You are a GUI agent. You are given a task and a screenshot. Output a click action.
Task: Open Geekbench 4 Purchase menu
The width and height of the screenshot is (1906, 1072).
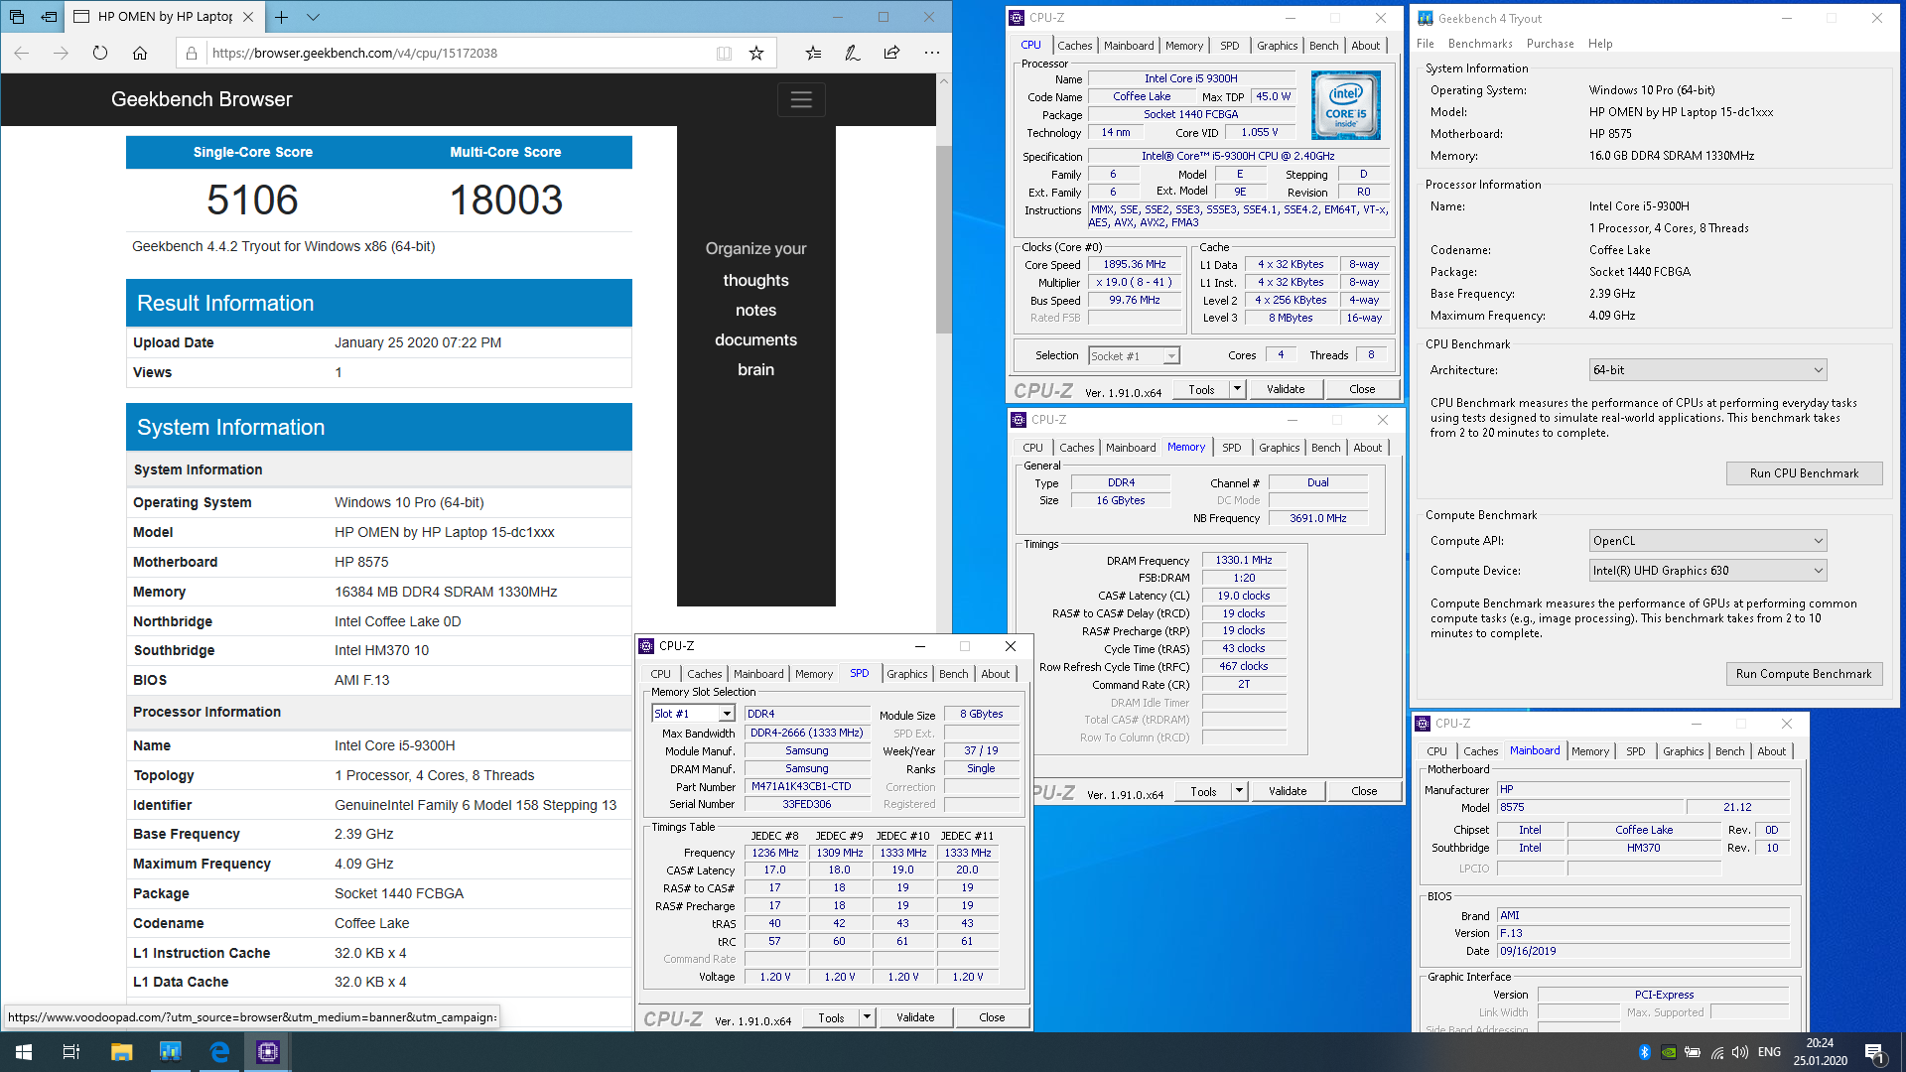tap(1550, 44)
